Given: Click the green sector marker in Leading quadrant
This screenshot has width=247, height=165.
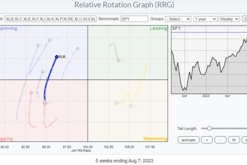Looking at the screenshot, I should (x=119, y=60).
